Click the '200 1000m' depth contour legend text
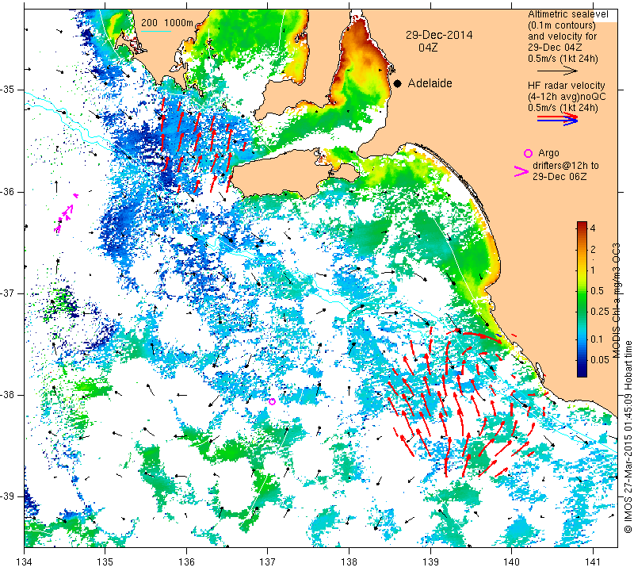 tap(167, 23)
